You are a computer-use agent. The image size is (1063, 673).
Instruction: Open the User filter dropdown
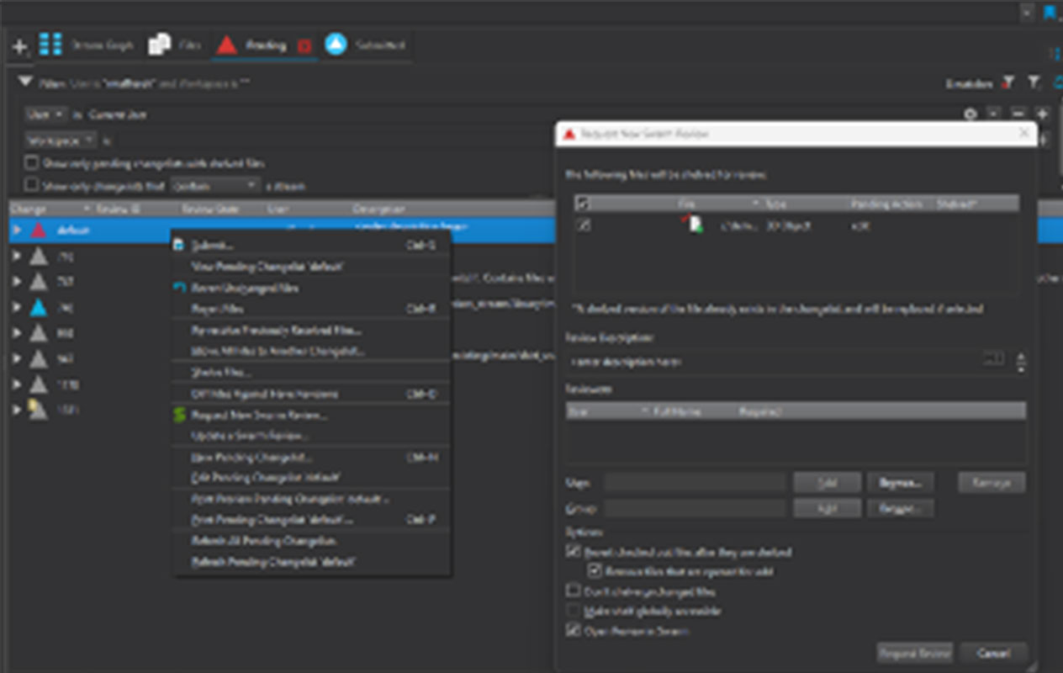click(45, 114)
